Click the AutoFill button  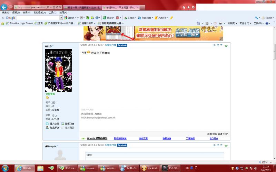pyautogui.click(x=161, y=18)
